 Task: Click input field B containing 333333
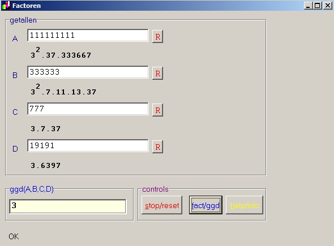pyautogui.click(x=88, y=72)
